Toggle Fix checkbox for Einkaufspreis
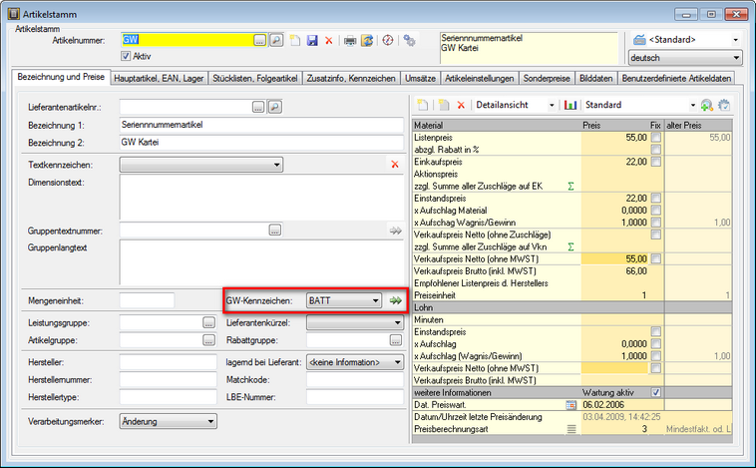Viewport: 756px width, 468px height. click(x=655, y=162)
